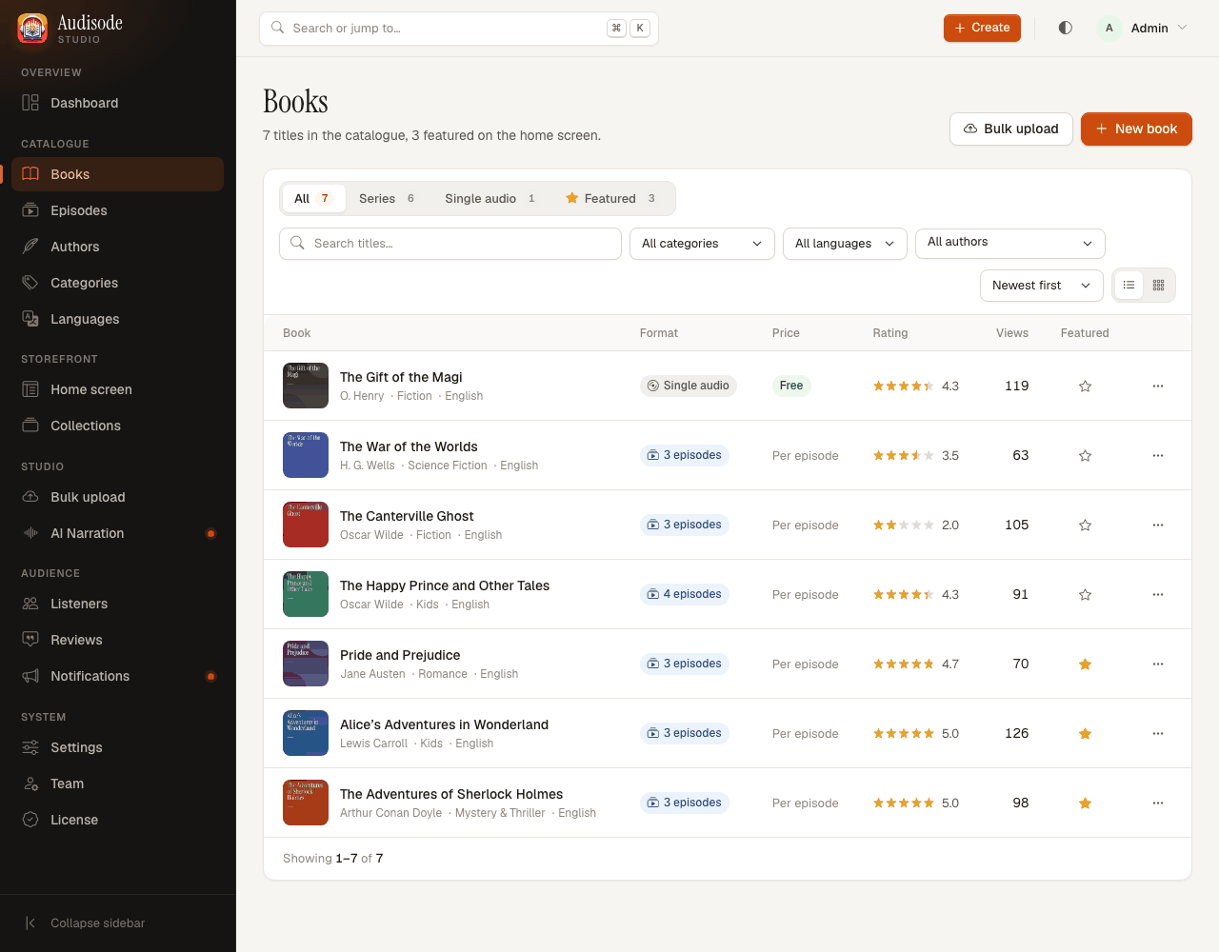Feature The Happy Prince and Other Tales
This screenshot has height=952, width=1219.
(x=1085, y=594)
